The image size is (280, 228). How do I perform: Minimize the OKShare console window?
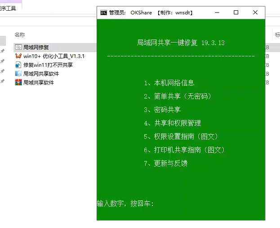(x=217, y=13)
